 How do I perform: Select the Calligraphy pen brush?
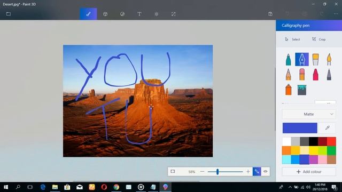[x=302, y=59]
